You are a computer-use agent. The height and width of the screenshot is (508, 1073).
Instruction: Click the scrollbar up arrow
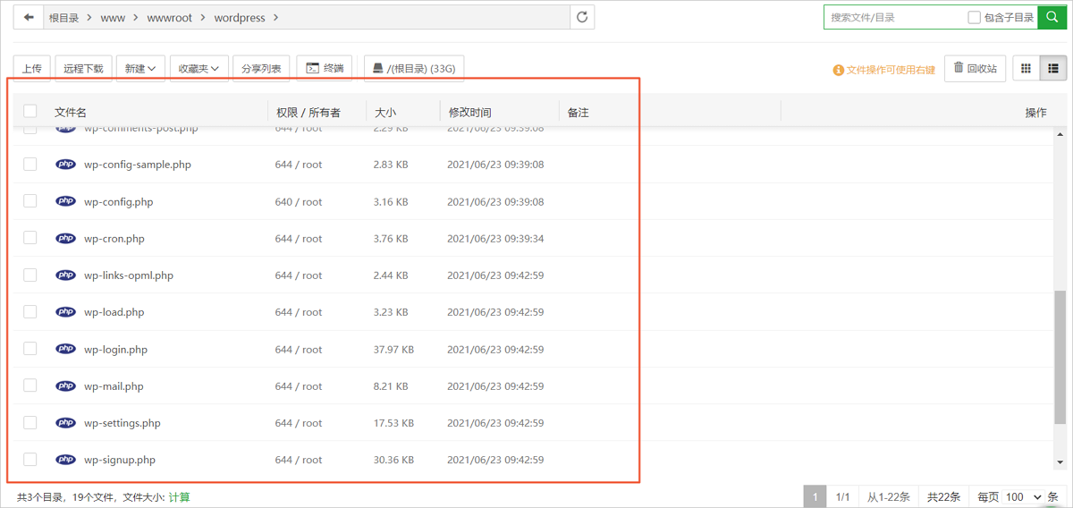(1060, 134)
